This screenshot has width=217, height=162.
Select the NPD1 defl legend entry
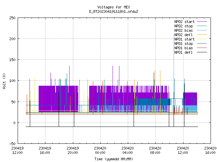click(183, 52)
